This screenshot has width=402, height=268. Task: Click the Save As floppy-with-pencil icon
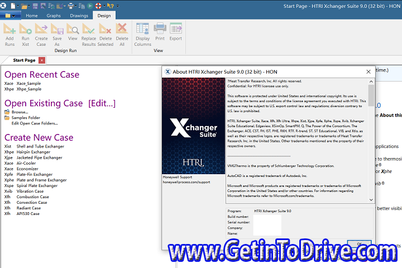tap(43, 6)
